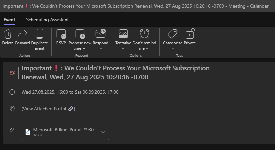Image resolution: width=275 pixels, height=150 pixels.
Task: Click the event title heading
Action: (115, 72)
